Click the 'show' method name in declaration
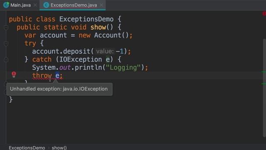Image resolution: width=266 pixels, height=150 pixels. click(x=98, y=27)
